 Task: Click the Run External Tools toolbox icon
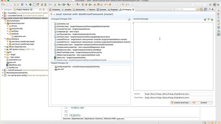tap(68, 4)
